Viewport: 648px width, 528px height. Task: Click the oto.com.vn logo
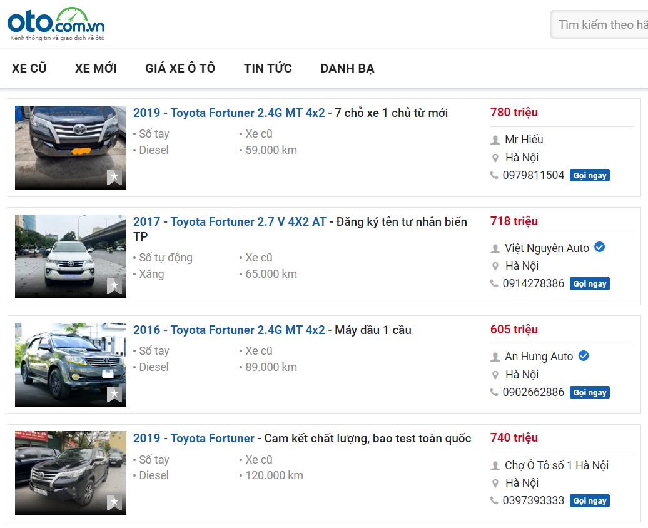coord(56,24)
